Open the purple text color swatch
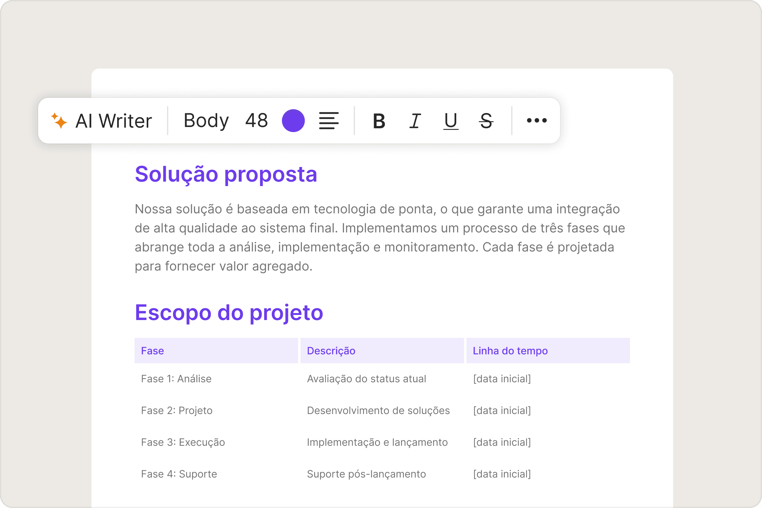Screen dimensions: 762x508 click(293, 121)
